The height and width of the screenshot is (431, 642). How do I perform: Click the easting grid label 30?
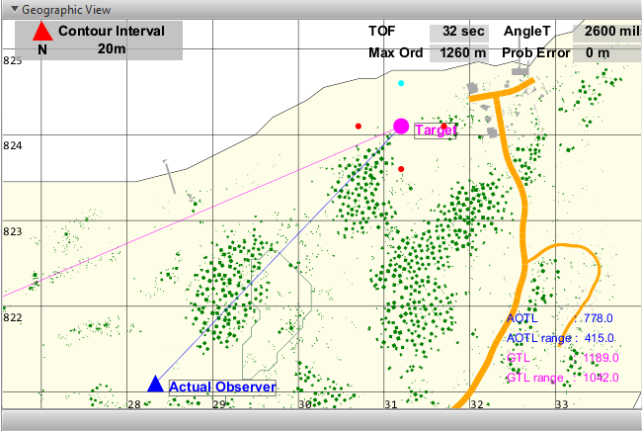(x=305, y=404)
